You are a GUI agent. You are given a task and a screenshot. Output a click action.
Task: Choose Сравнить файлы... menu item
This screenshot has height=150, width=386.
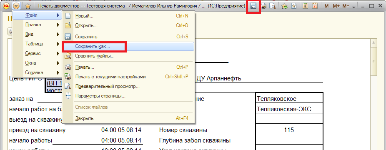[128, 56]
